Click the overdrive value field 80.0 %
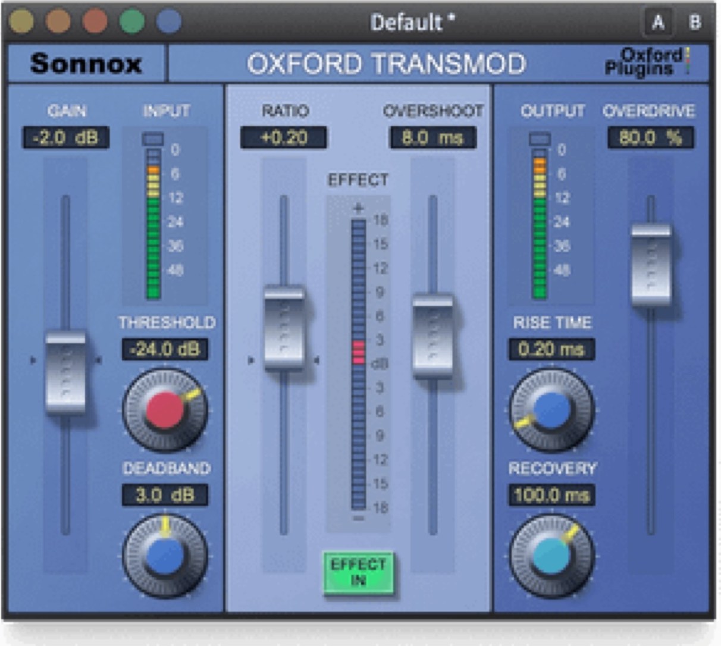 650,137
